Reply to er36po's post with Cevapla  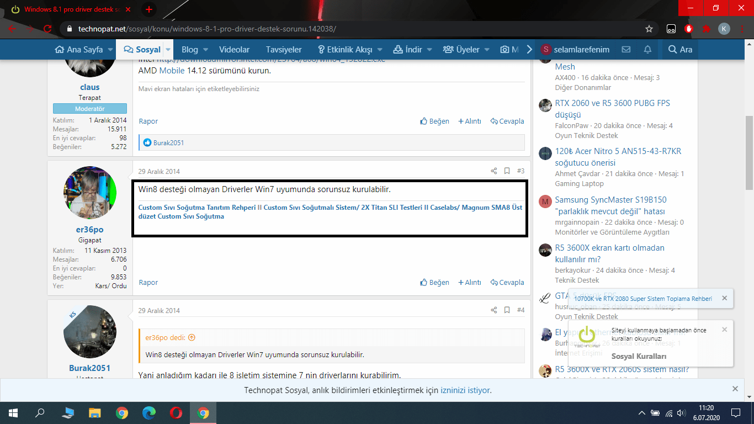[507, 282]
